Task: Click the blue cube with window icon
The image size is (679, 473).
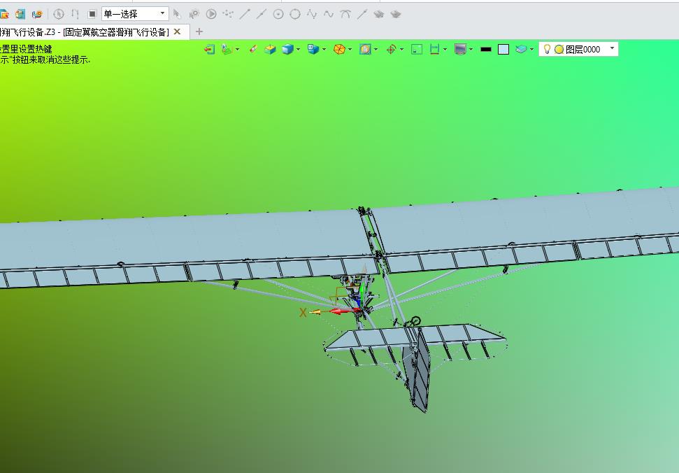Action: click(313, 50)
